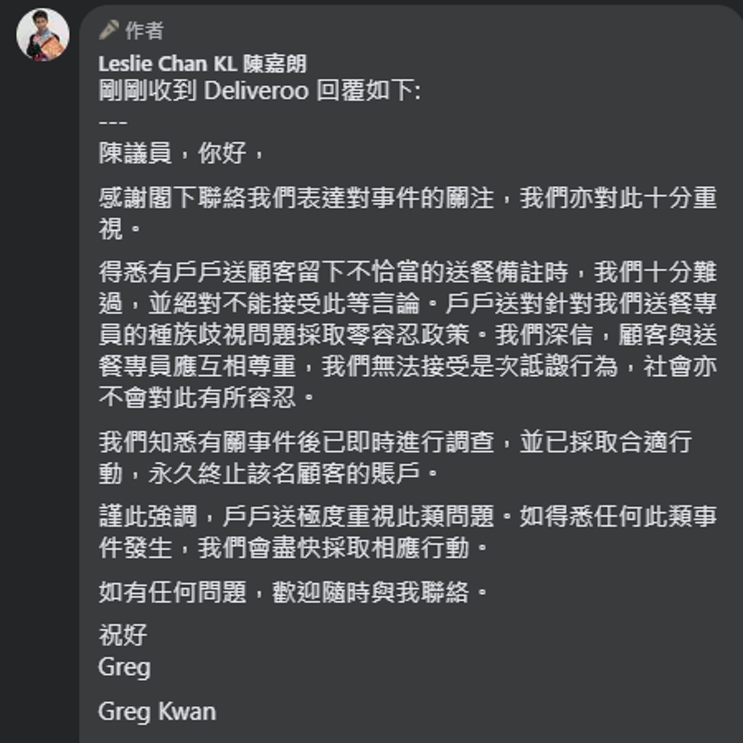This screenshot has width=743, height=743.
Task: Click the 作者 author label
Action: [x=144, y=31]
